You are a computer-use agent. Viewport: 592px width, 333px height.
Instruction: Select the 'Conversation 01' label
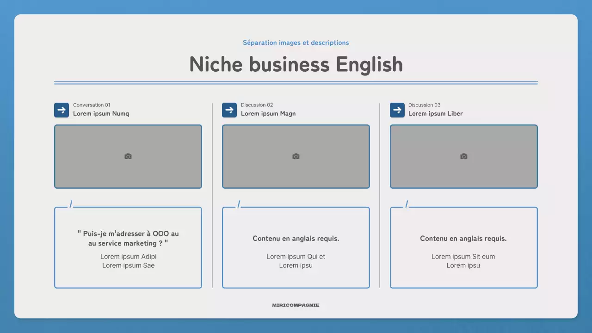[x=92, y=105]
